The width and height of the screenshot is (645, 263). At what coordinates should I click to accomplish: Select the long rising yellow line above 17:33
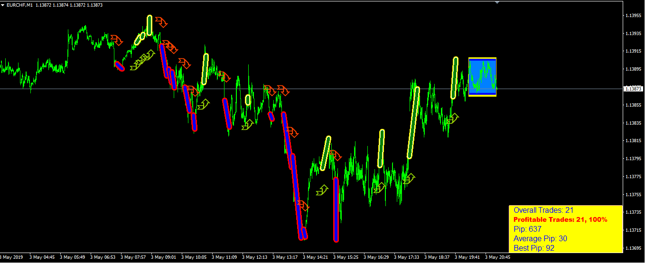(x=413, y=122)
